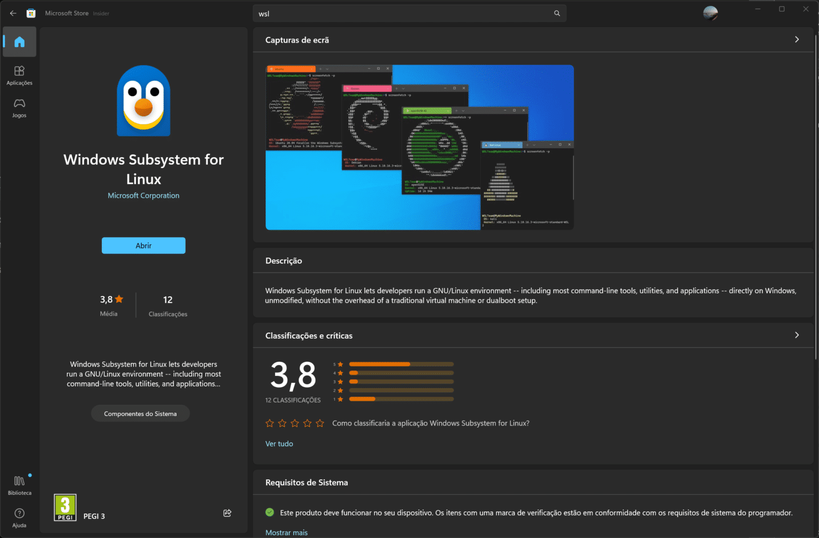Click the Componentes do Sistema button
The height and width of the screenshot is (538, 819).
point(140,413)
